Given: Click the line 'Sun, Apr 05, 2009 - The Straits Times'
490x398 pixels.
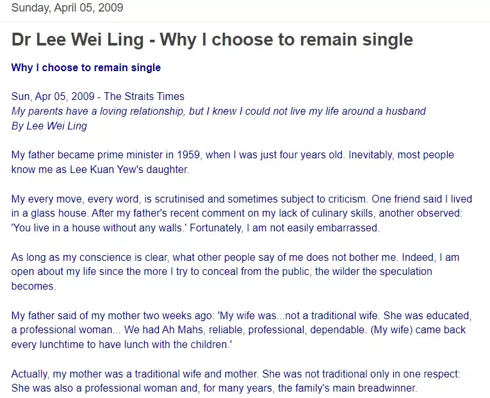Looking at the screenshot, I should (98, 96).
